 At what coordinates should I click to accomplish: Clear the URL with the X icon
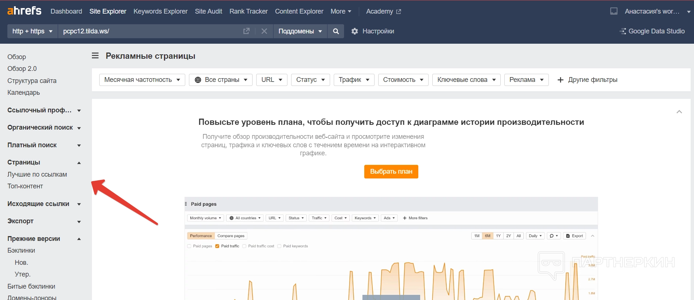click(x=264, y=31)
